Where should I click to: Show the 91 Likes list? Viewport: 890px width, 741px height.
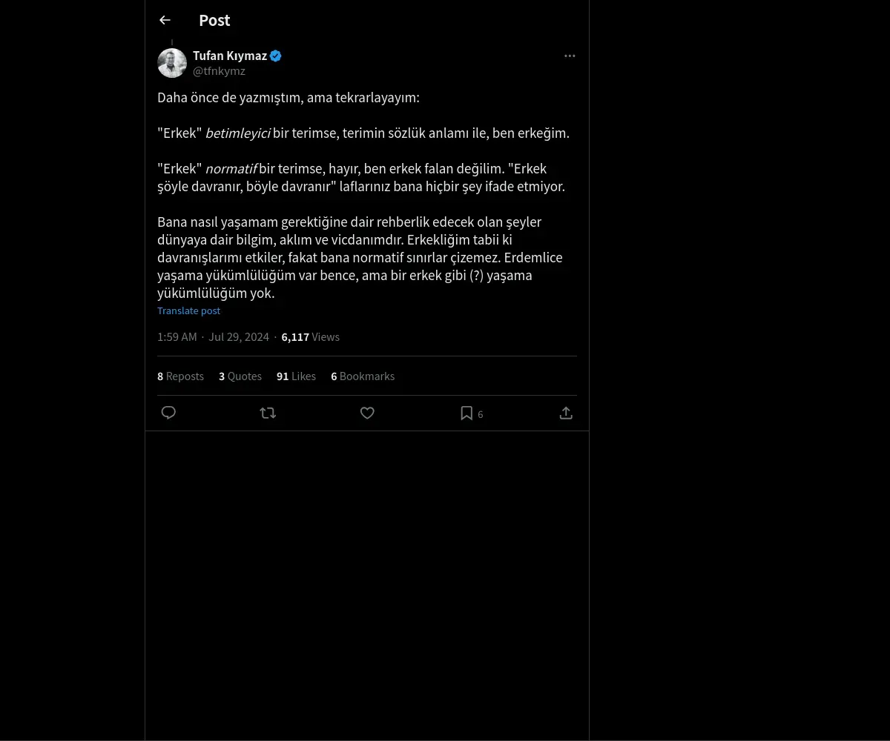click(x=296, y=376)
